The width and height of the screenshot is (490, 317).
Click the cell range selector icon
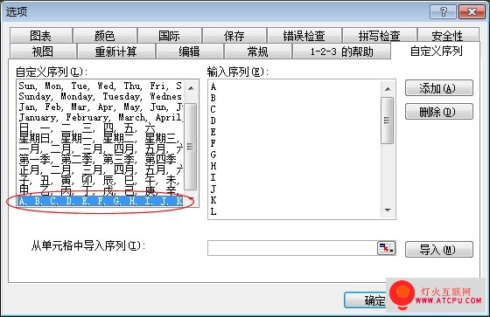[x=387, y=248]
